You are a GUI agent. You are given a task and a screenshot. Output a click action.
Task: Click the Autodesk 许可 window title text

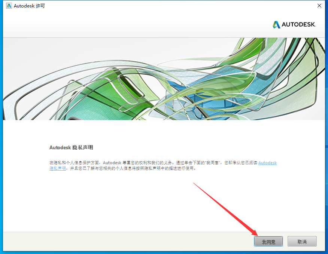tap(29, 6)
